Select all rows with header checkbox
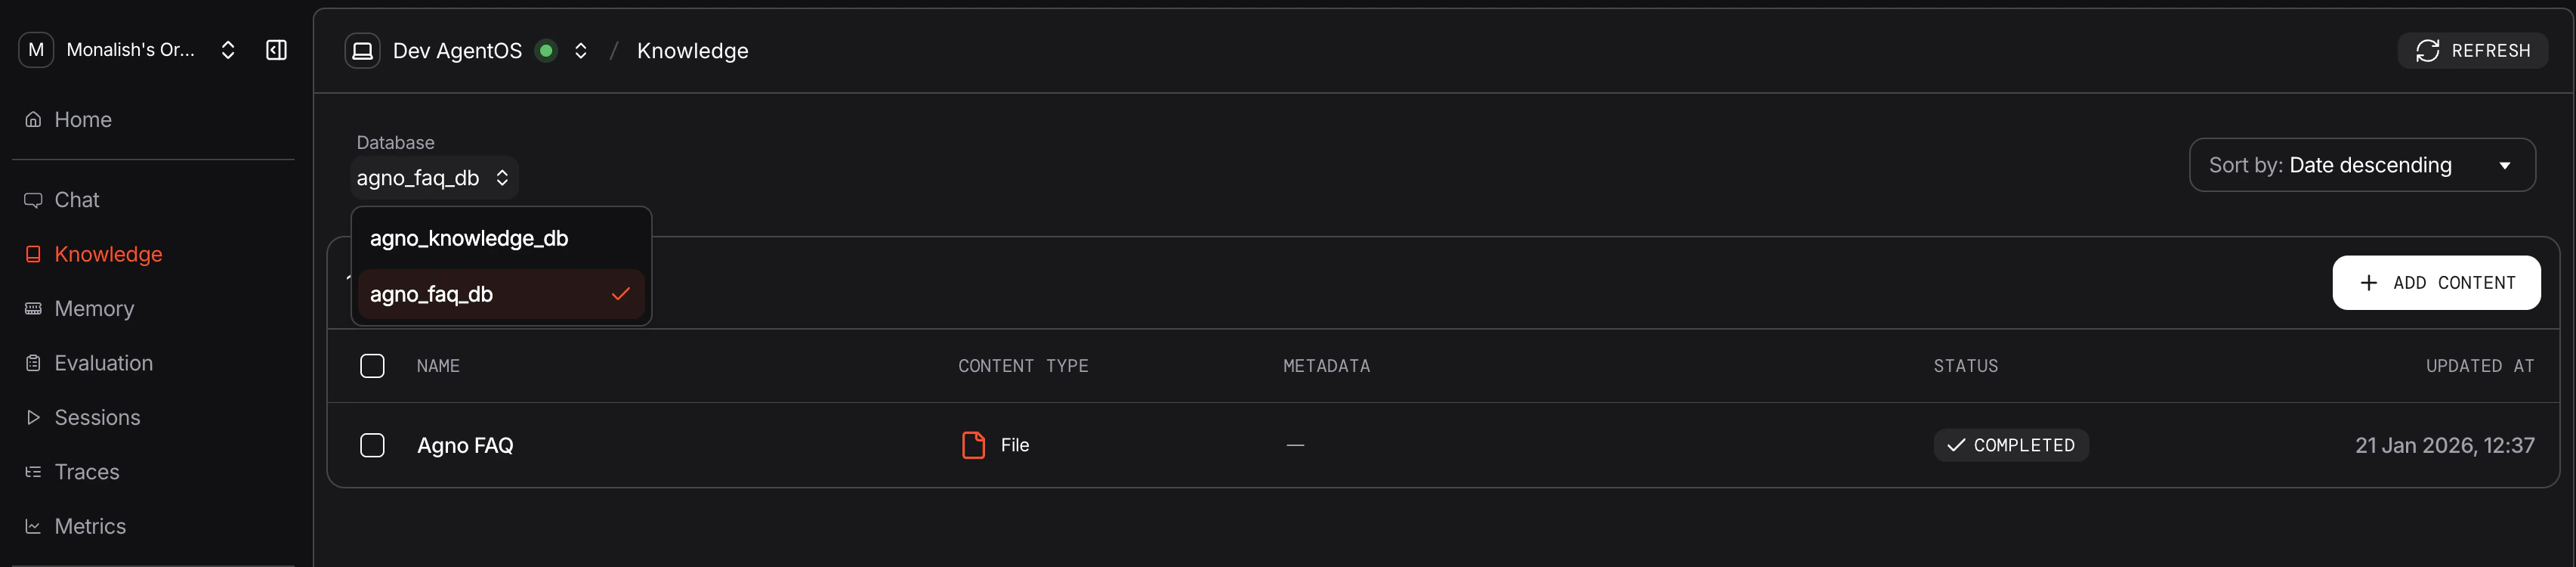2576x567 pixels. (372, 366)
